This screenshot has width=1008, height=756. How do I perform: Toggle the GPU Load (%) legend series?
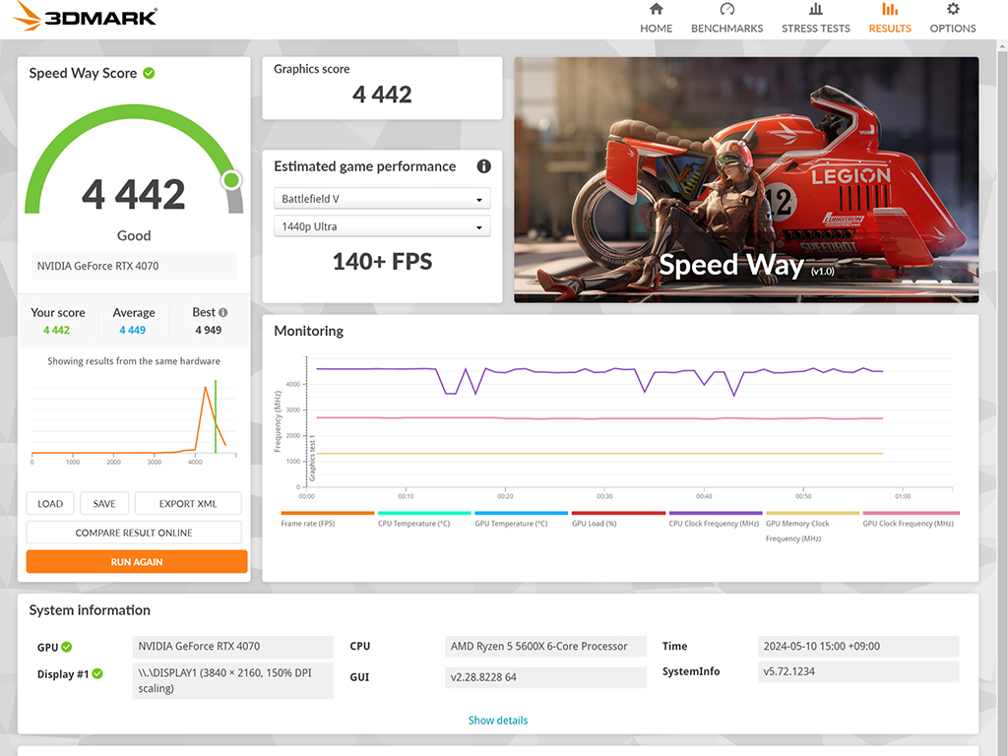tap(618, 519)
